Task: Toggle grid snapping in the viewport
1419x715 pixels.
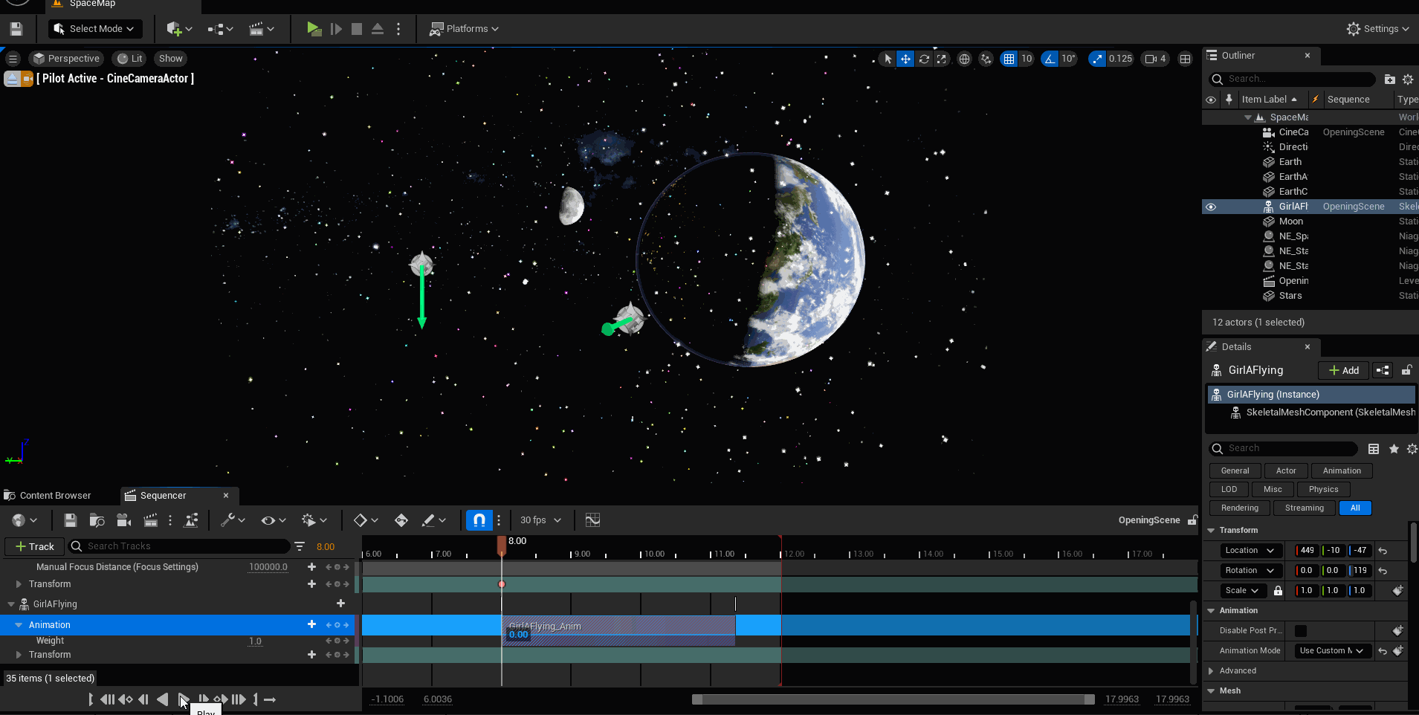Action: click(1009, 59)
